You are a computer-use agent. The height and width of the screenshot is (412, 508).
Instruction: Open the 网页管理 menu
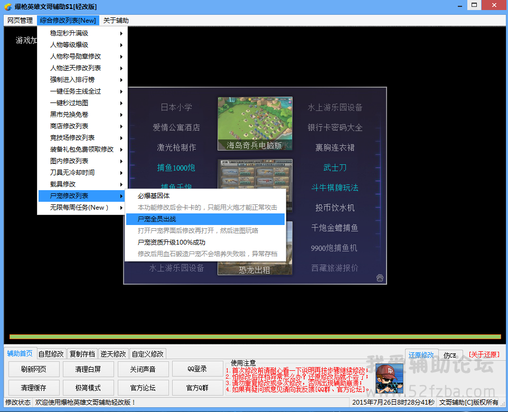[20, 21]
